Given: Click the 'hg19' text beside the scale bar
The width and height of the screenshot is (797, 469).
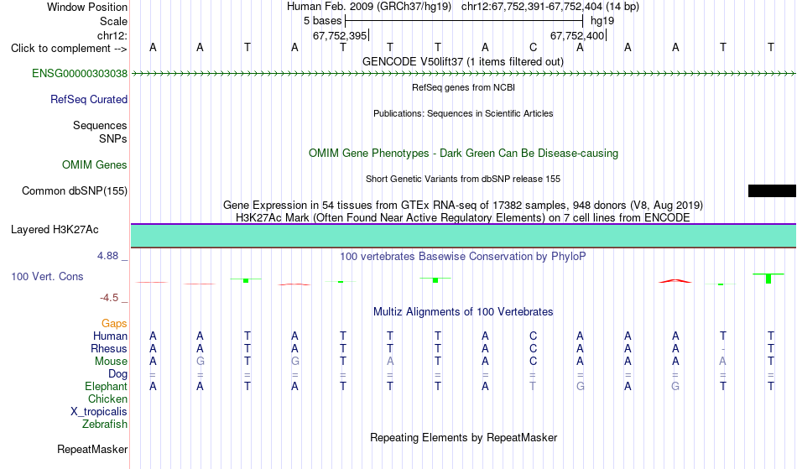Looking at the screenshot, I should pyautogui.click(x=602, y=21).
